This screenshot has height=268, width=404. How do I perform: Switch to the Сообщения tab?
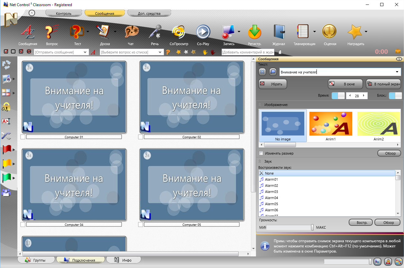click(105, 14)
